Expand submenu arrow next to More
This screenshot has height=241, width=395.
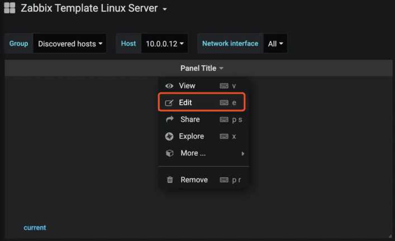click(x=242, y=153)
